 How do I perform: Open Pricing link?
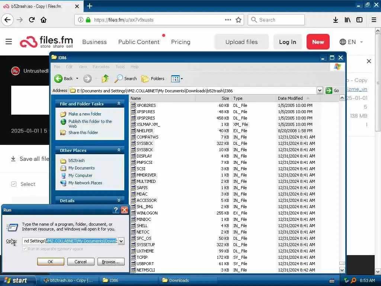coord(180,42)
